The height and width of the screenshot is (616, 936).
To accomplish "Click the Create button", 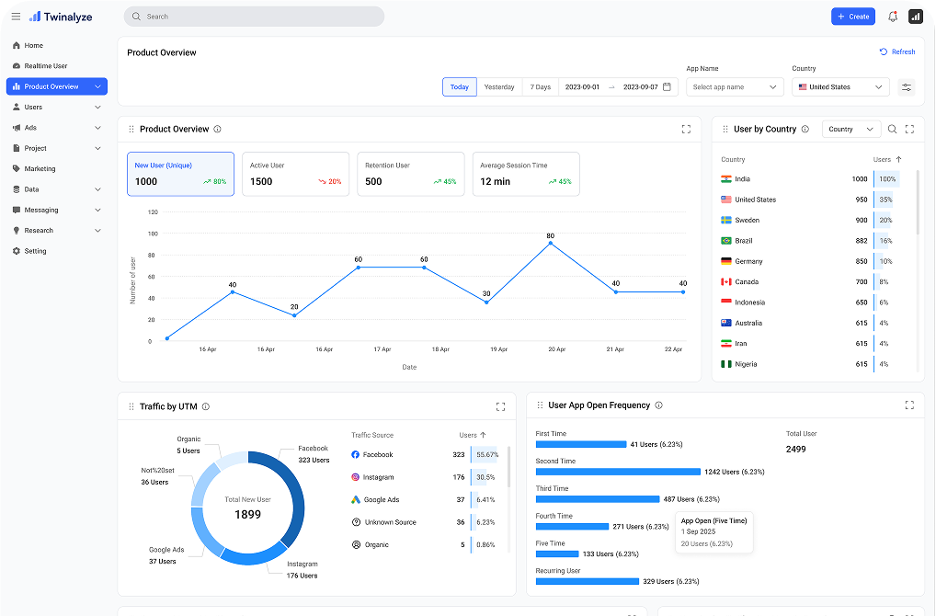I will (852, 17).
